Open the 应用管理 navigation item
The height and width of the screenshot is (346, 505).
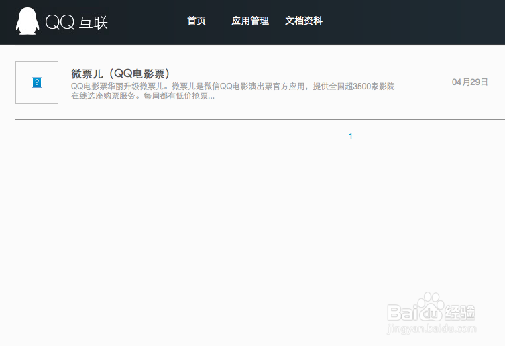(250, 21)
